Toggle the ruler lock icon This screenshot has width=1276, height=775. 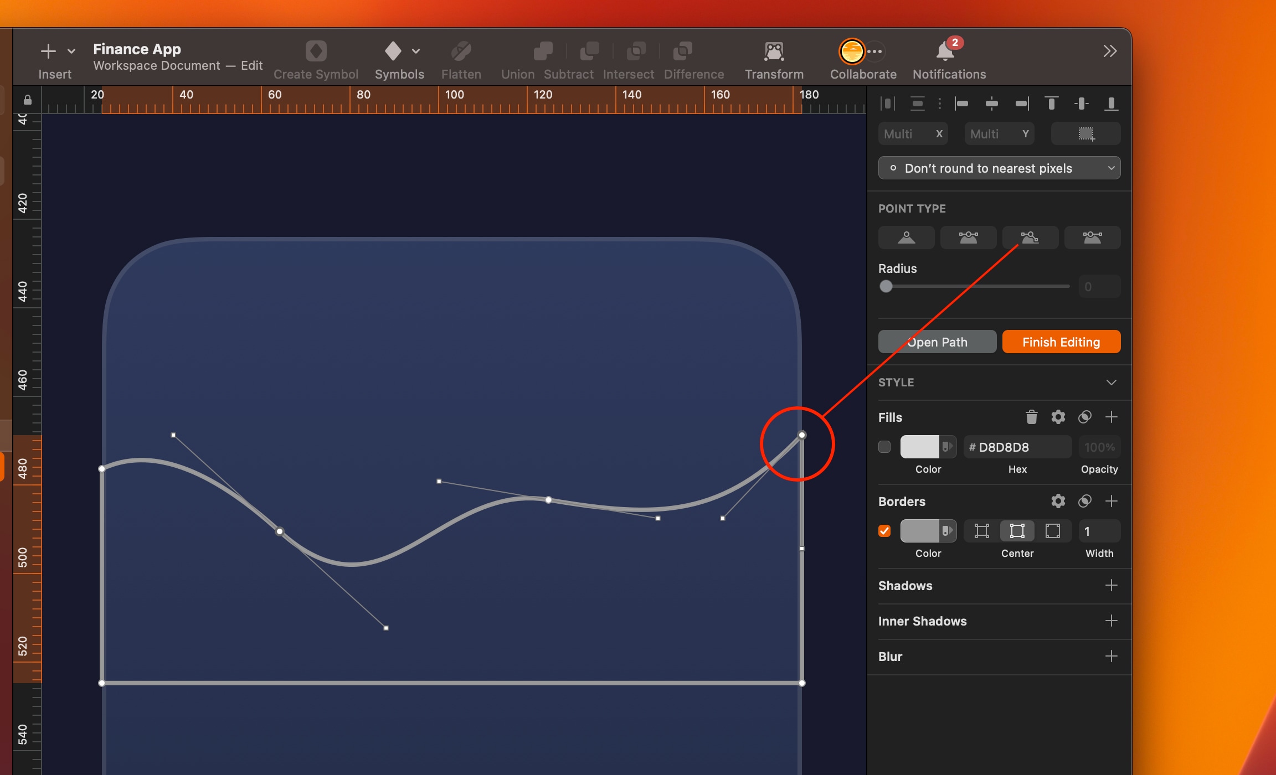[27, 100]
